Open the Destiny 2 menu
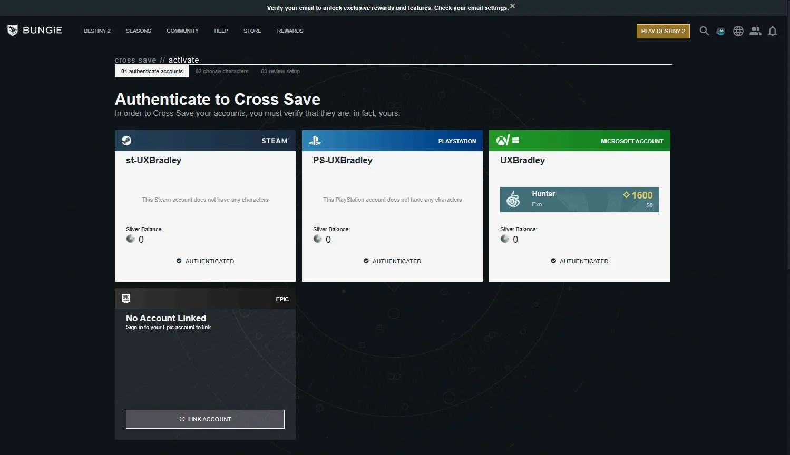This screenshot has height=455, width=790. click(x=97, y=31)
